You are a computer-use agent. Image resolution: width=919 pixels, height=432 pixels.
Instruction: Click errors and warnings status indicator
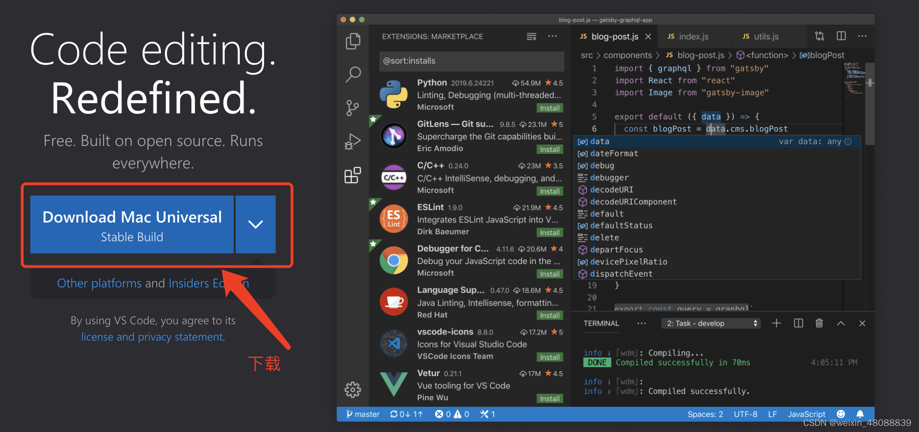(x=452, y=414)
